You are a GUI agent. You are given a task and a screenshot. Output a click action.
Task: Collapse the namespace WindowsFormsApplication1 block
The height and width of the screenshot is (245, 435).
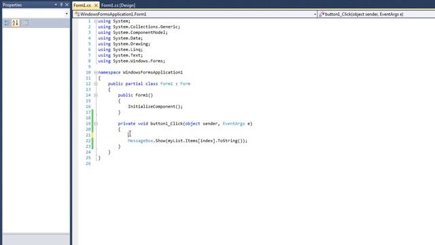(x=96, y=72)
